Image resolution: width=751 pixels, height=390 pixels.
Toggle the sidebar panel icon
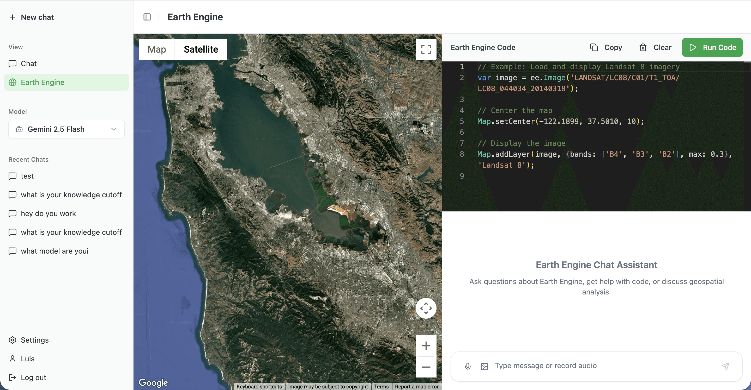147,17
